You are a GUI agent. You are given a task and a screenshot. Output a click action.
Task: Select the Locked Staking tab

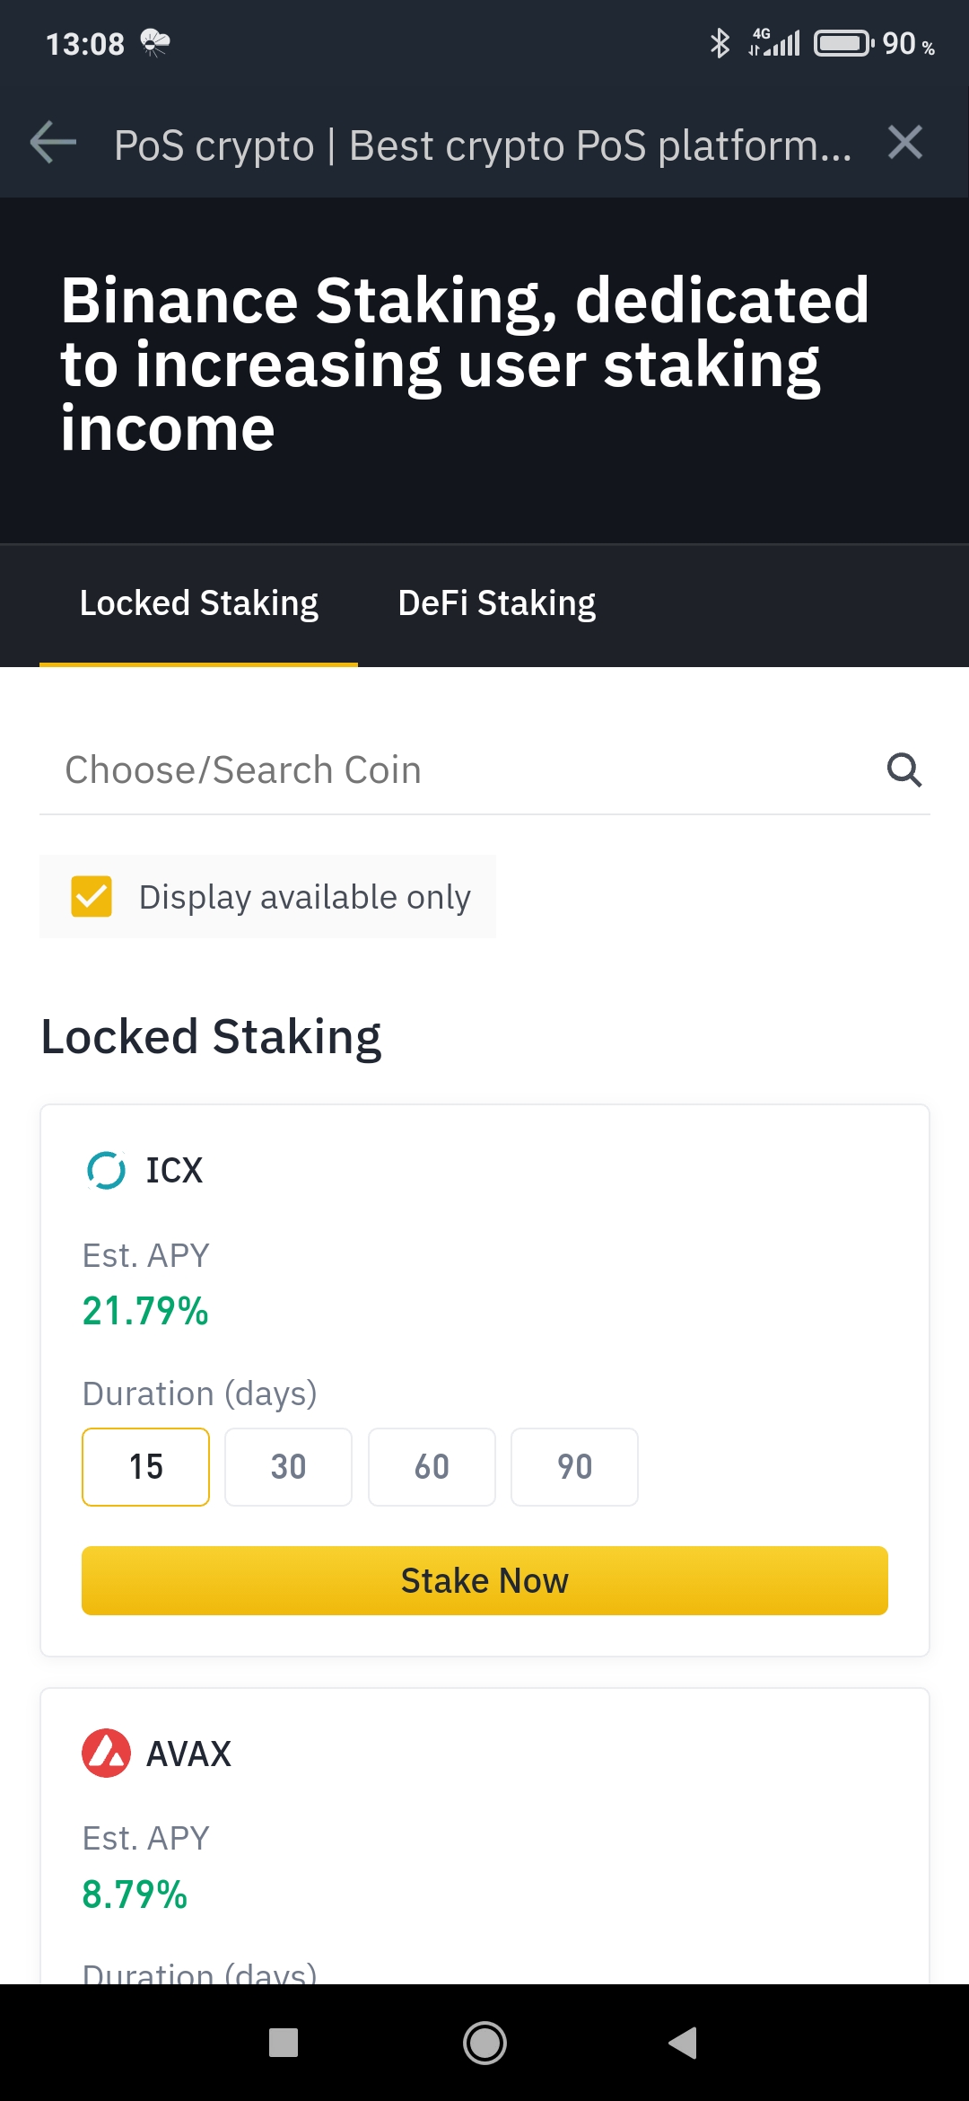[x=198, y=603]
